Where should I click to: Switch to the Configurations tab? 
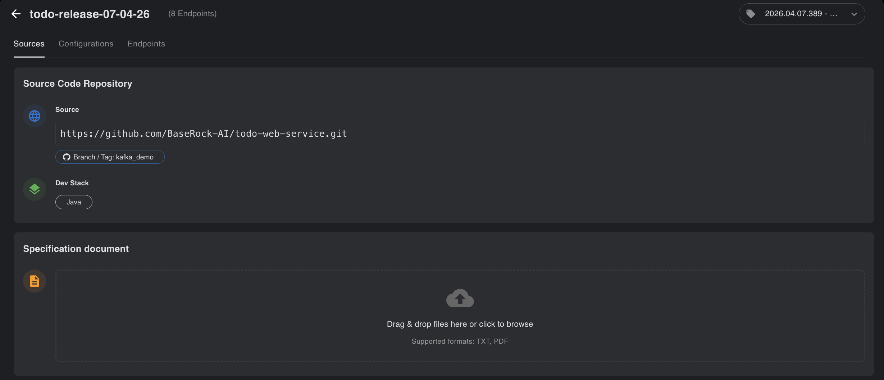86,44
